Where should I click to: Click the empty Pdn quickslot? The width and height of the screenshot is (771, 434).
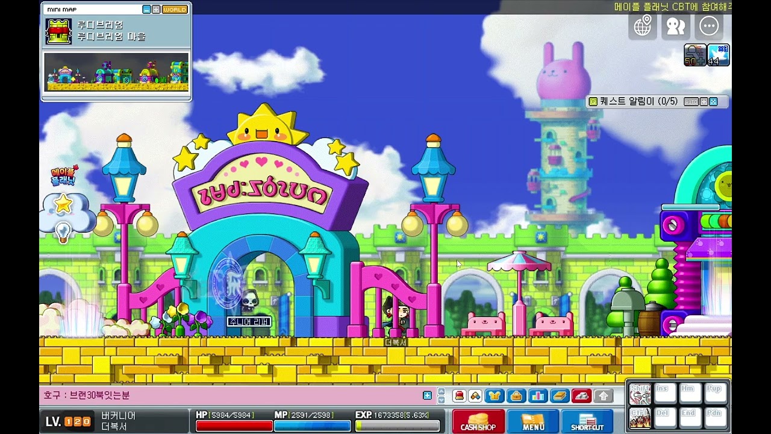[716, 418]
